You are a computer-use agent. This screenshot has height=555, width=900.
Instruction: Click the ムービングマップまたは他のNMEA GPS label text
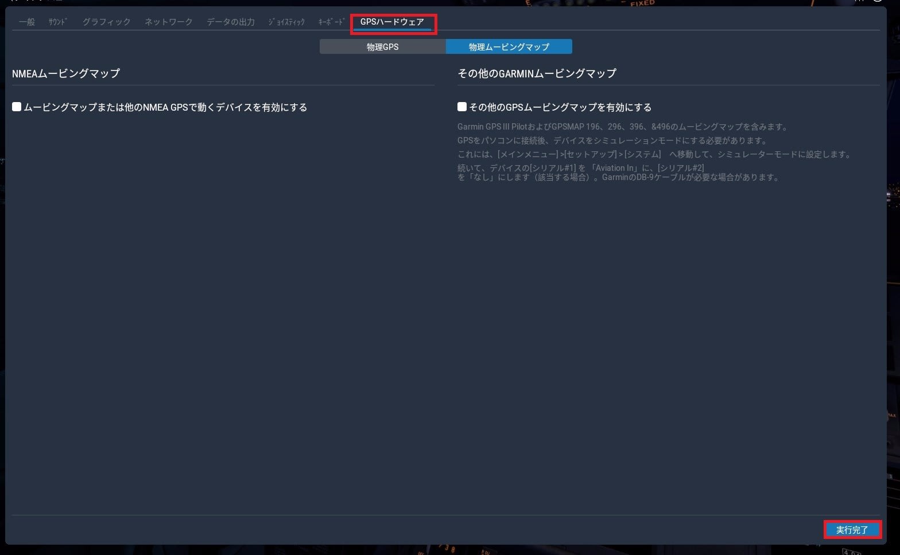pyautogui.click(x=165, y=107)
